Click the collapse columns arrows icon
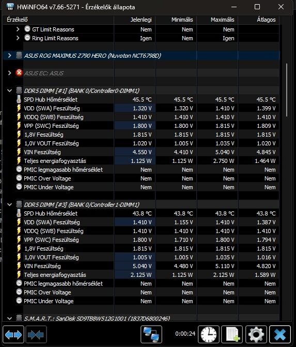The image size is (296, 347). 36,334
